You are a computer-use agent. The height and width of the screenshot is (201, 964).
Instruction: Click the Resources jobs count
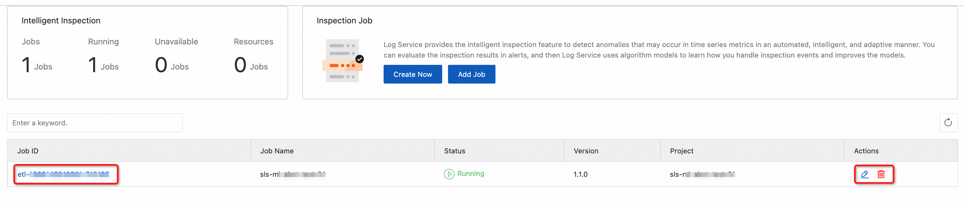(250, 65)
